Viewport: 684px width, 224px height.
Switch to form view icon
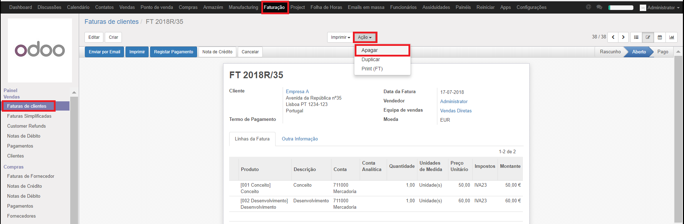point(648,37)
